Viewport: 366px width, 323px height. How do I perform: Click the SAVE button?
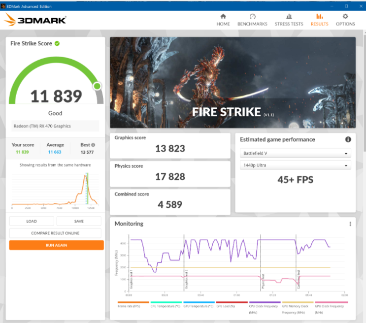coord(79,221)
